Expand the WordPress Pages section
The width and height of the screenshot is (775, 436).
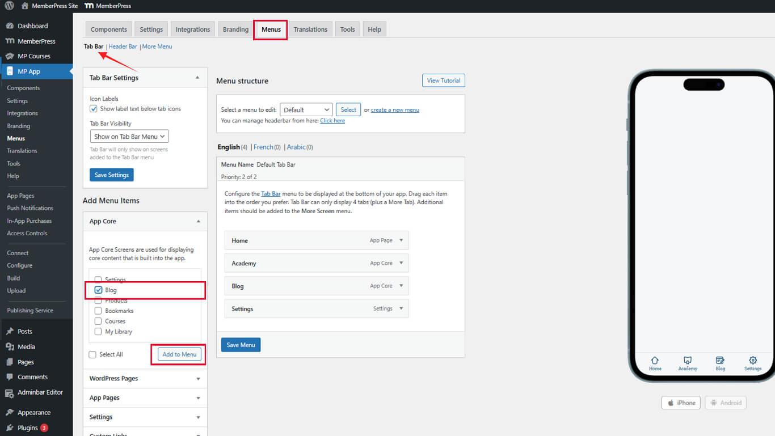pyautogui.click(x=145, y=378)
